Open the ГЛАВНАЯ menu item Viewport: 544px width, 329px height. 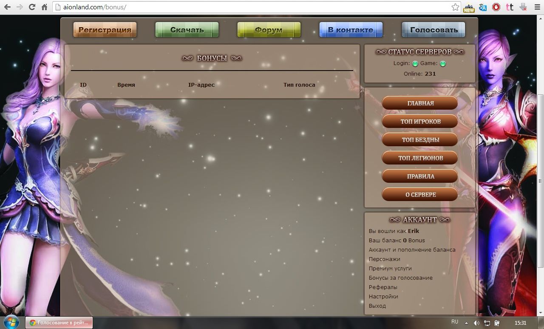tap(420, 103)
